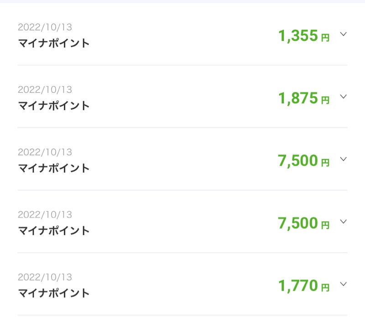Expand the 1,875 円 entry chevron
Screen dimensions: 365x317
coord(344,97)
